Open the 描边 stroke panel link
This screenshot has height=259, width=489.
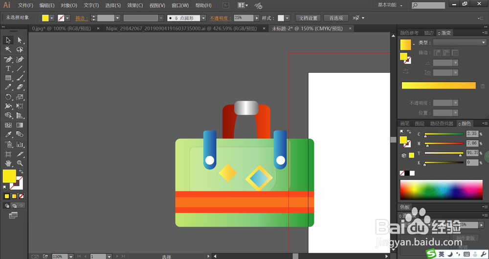click(81, 18)
